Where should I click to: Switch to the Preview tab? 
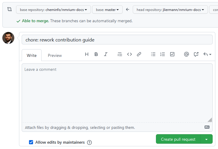tap(55, 55)
